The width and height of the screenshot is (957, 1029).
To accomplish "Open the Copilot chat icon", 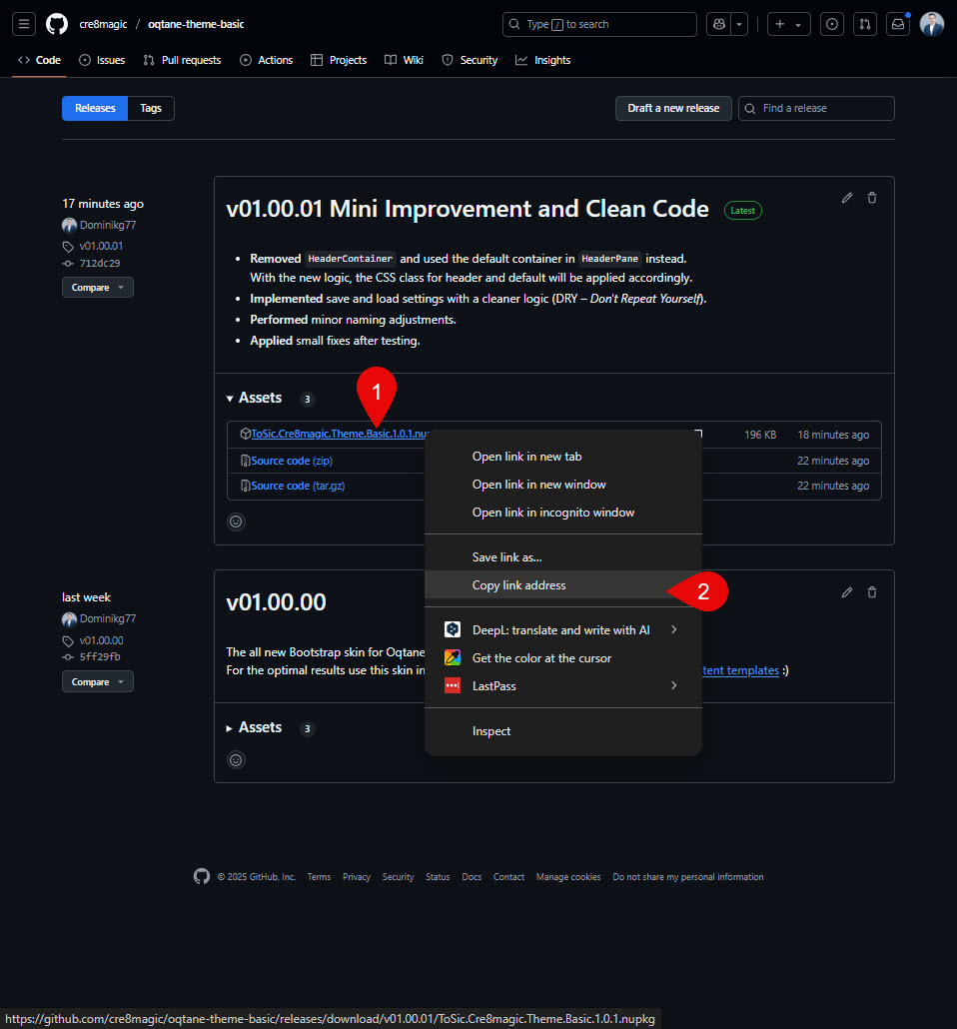I will point(719,24).
